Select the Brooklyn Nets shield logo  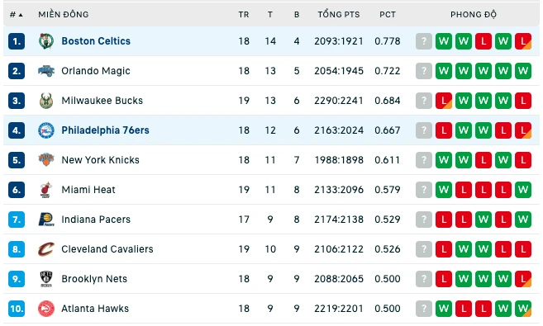coord(46,279)
